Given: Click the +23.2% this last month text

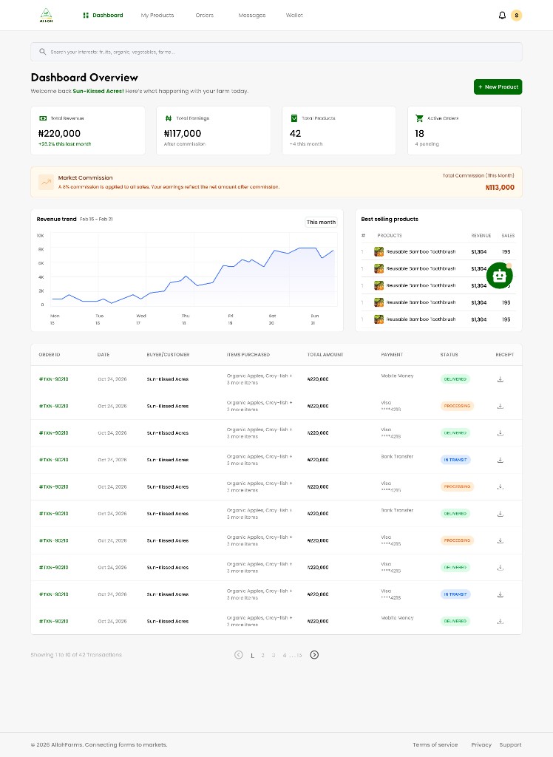Looking at the screenshot, I should click(x=65, y=144).
